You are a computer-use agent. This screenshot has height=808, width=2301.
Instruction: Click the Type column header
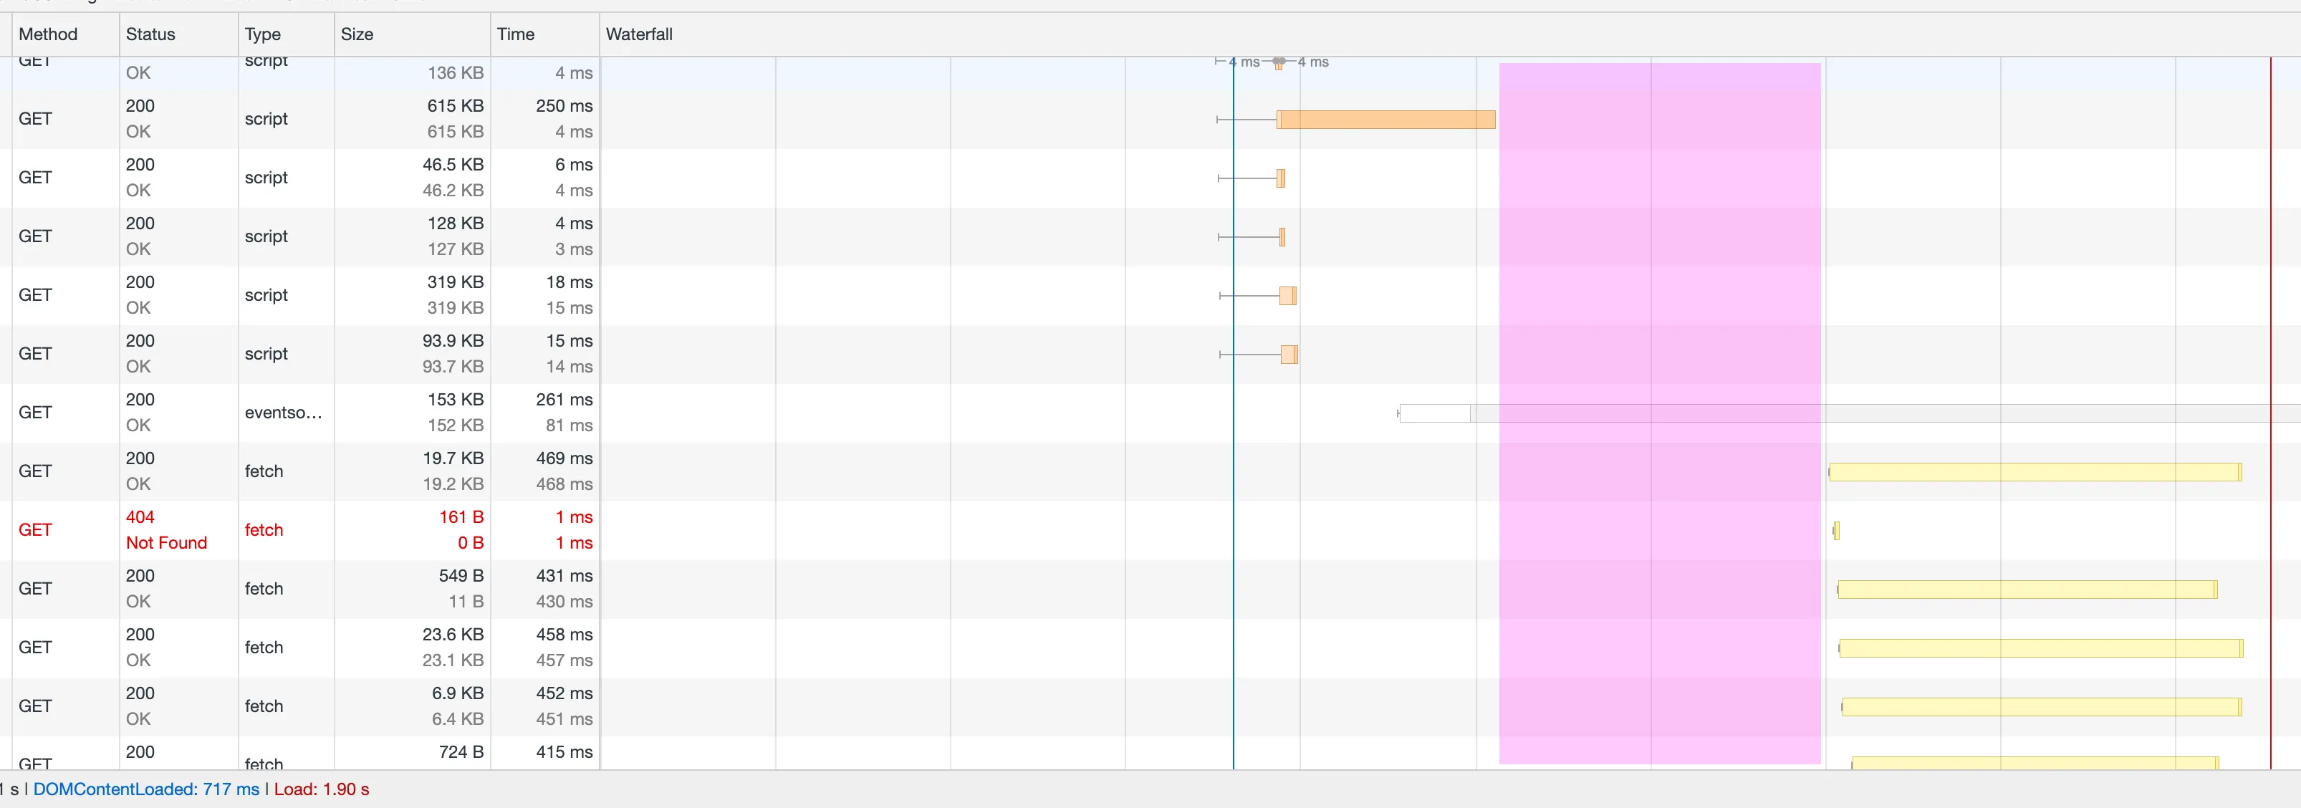coord(263,34)
